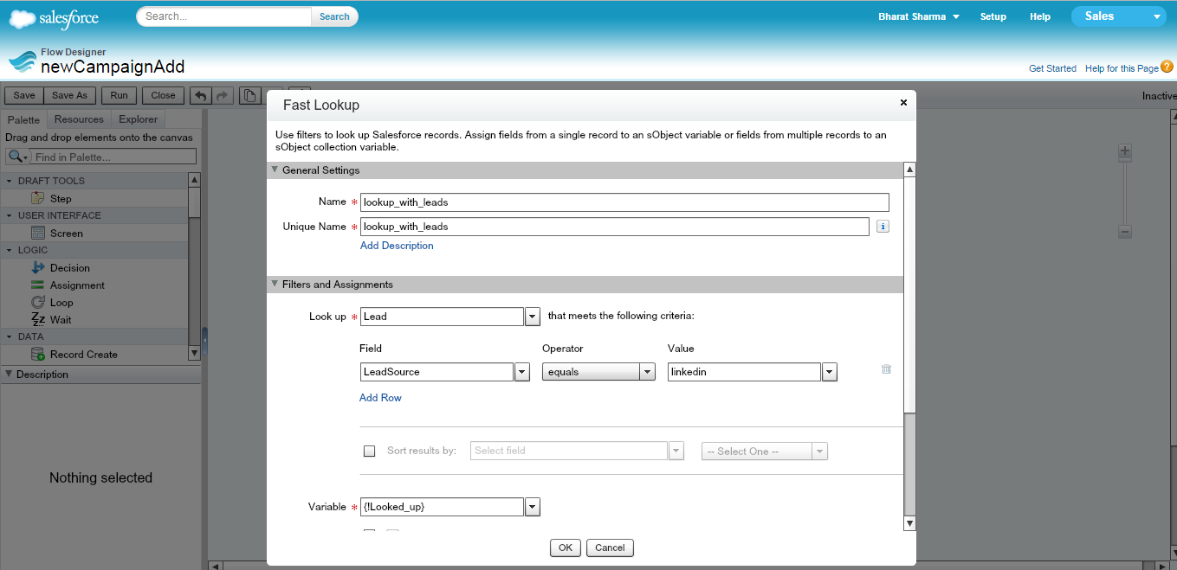This screenshot has height=570, width=1177.
Task: Click the Run button
Action: point(119,95)
